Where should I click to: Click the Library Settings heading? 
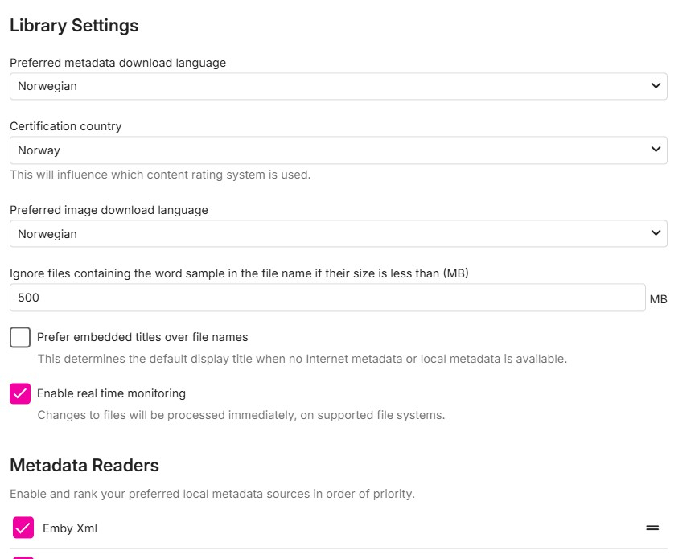pyautogui.click(x=74, y=26)
